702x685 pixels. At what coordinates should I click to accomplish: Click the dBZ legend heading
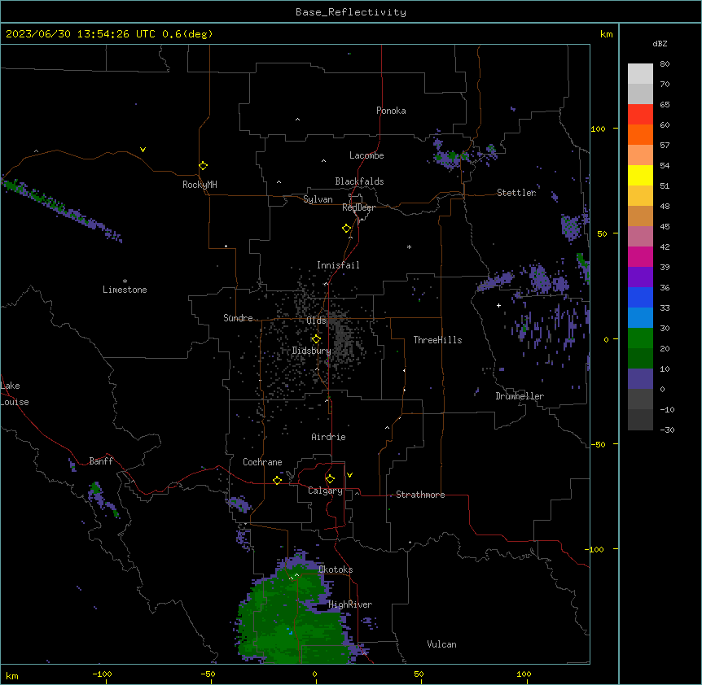click(x=660, y=43)
